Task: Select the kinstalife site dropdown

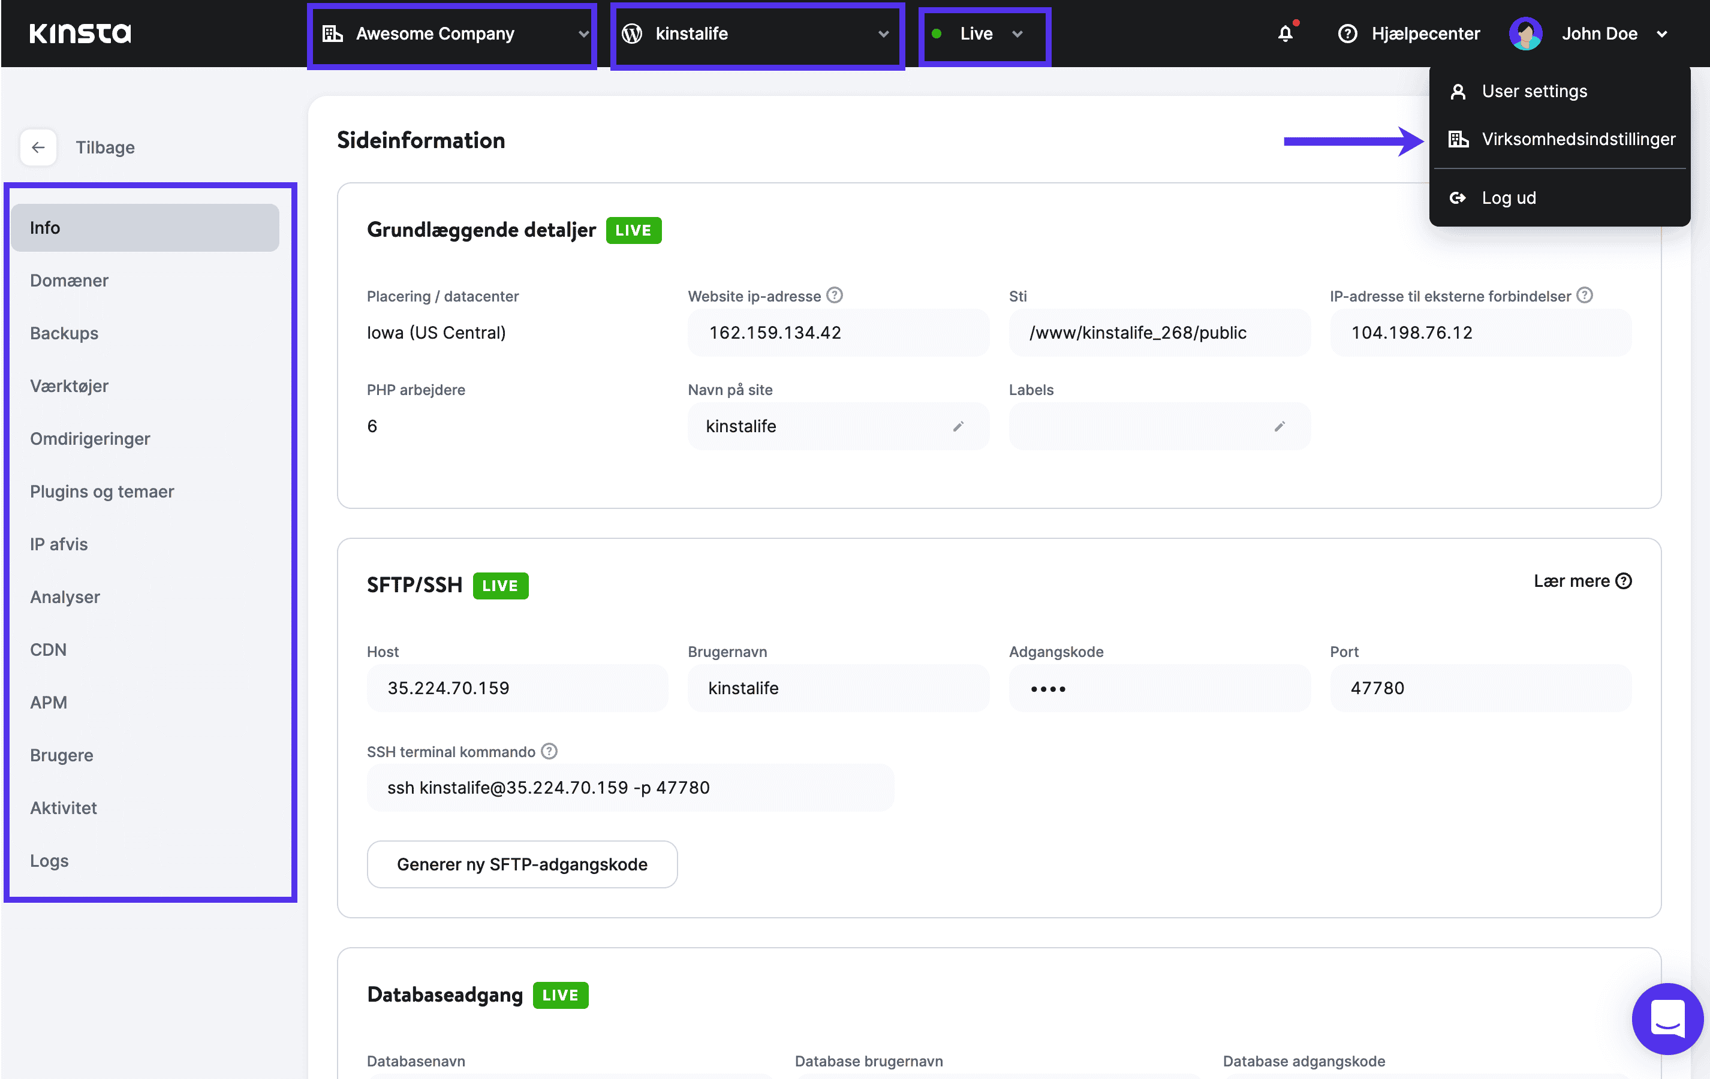Action: coord(755,34)
